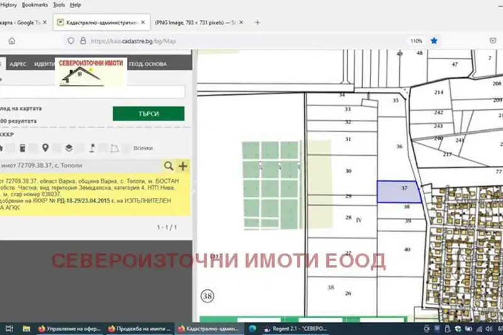Close the Кадастрално-административна tab
This screenshot has height=335, width=503.
click(x=143, y=23)
